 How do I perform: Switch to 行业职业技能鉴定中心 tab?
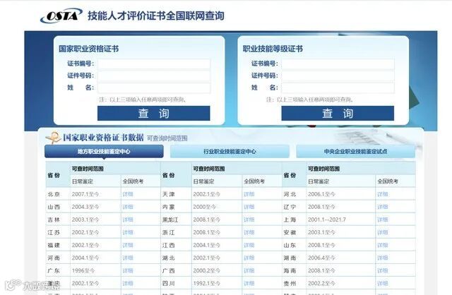pos(230,151)
